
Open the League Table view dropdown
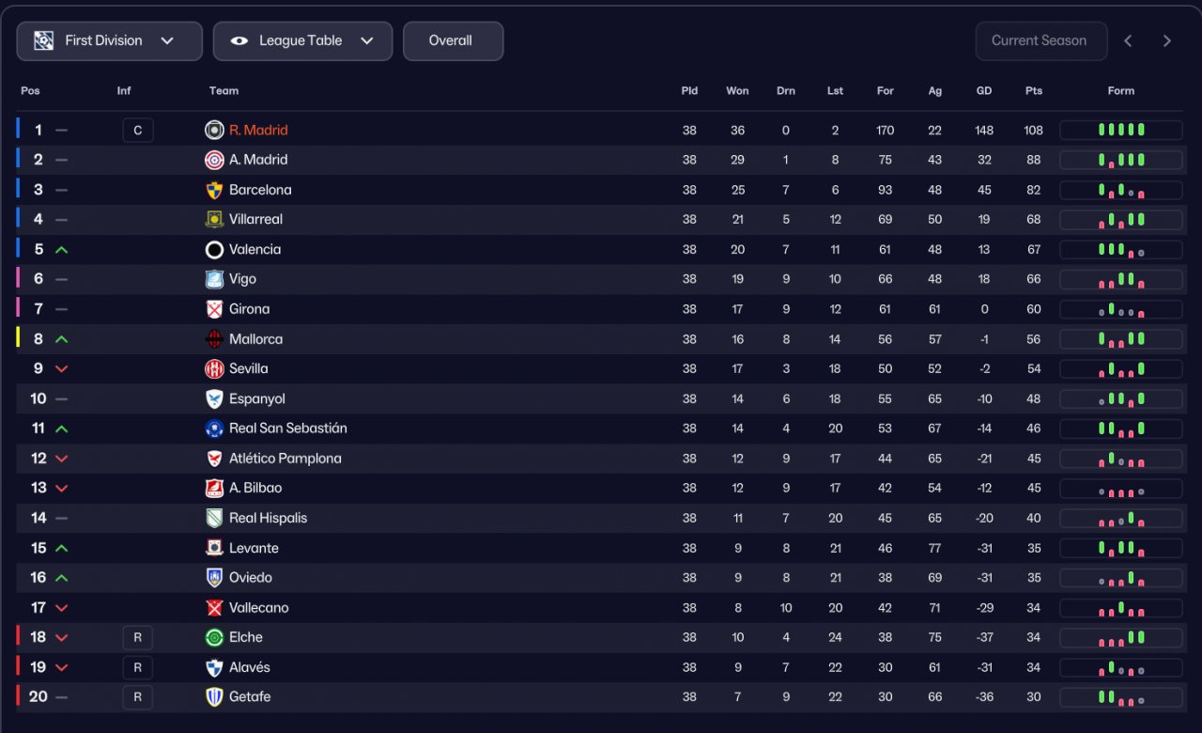[x=302, y=41]
